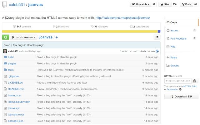The image size is (200, 125).
Task: Click the HTTPS clone URL input field
Action: point(178,81)
